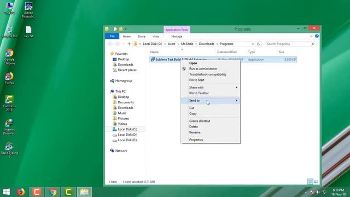
Task: Go back with the Explorer back arrow
Action: point(110,44)
